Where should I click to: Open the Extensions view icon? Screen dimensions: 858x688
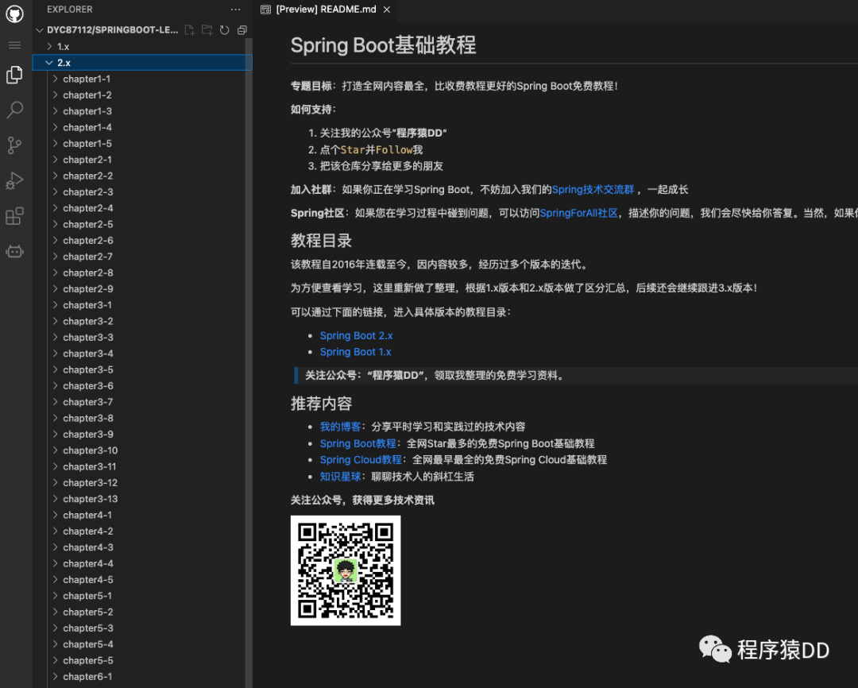click(x=15, y=216)
